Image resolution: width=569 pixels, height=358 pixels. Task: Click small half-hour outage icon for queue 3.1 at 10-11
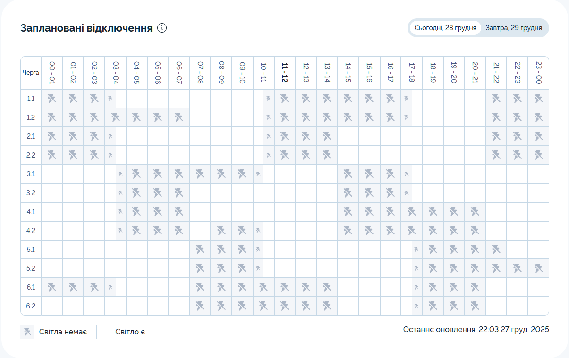258,174
